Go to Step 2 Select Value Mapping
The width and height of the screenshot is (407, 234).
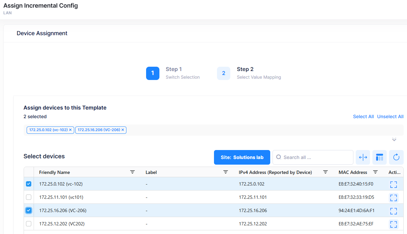coord(224,73)
